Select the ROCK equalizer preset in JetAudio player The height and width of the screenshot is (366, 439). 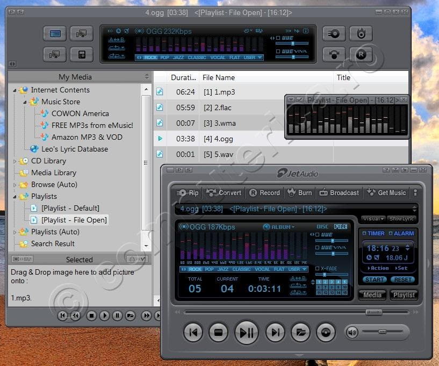click(x=195, y=269)
